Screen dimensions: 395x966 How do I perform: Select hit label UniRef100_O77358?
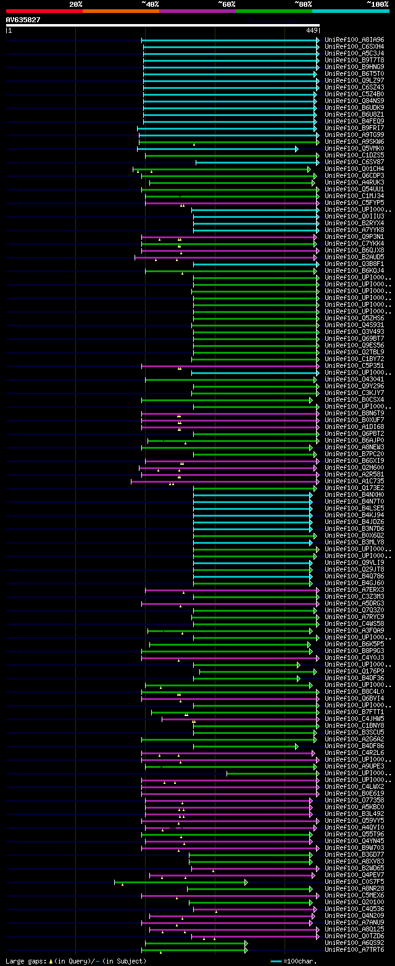[x=354, y=800]
